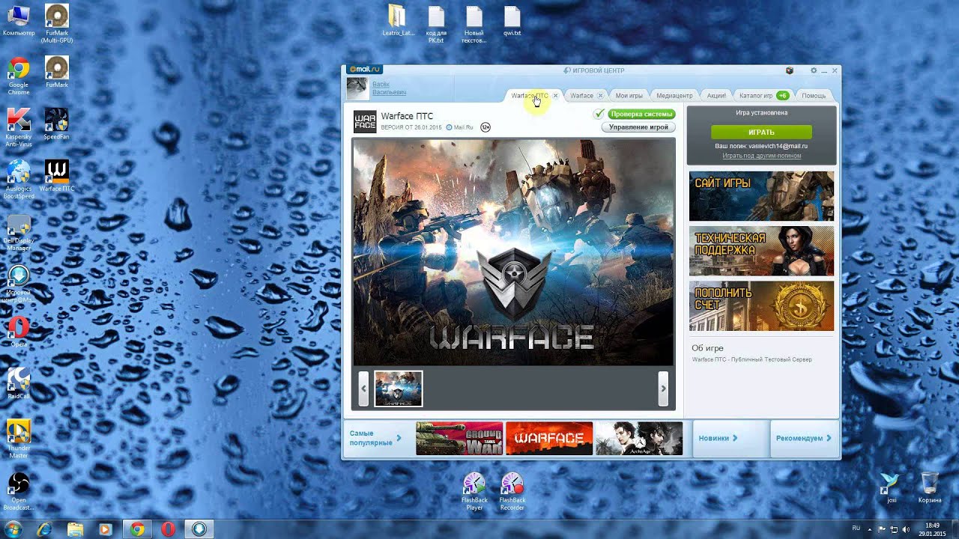
Task: Click the mail.ru logo
Action: pyautogui.click(x=365, y=70)
